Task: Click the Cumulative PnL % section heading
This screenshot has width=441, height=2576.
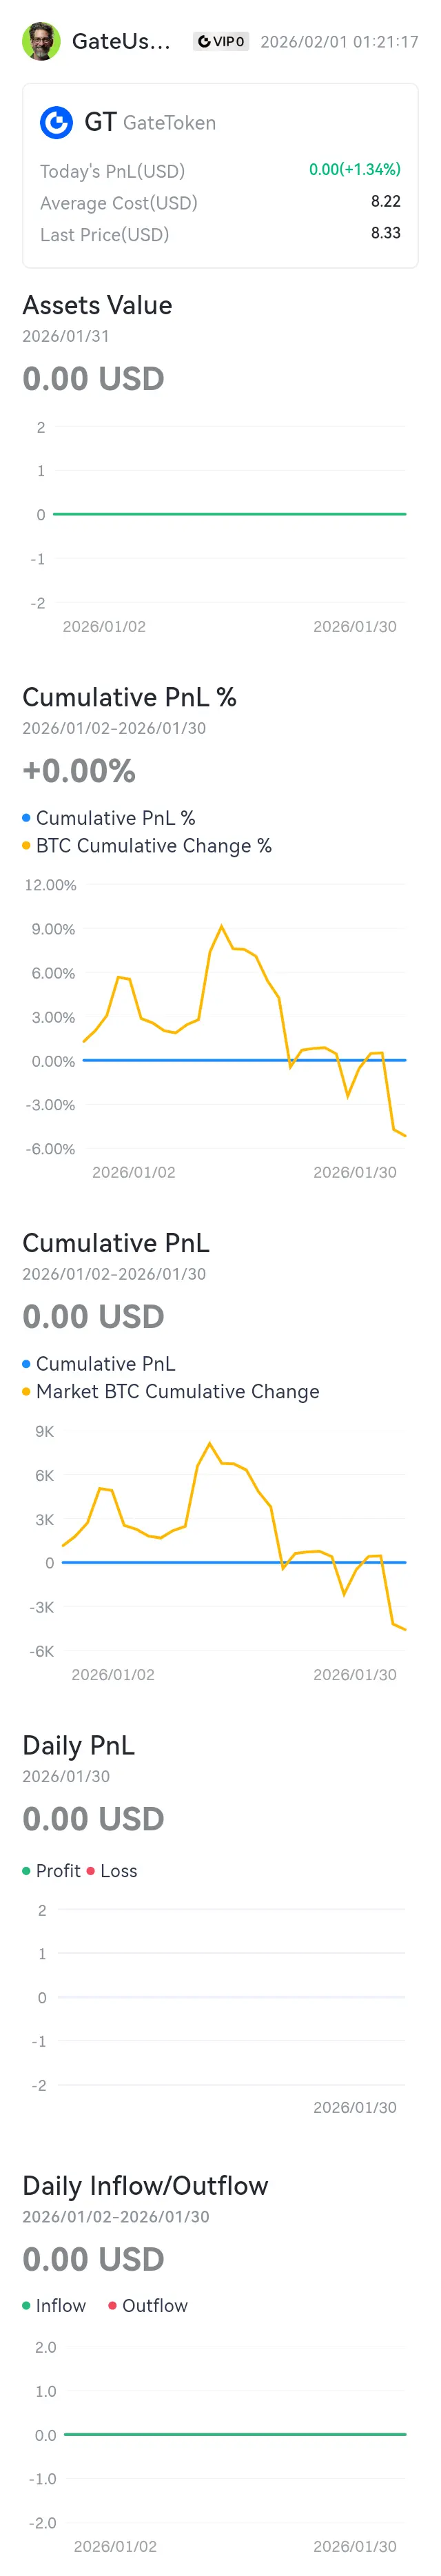Action: [129, 697]
